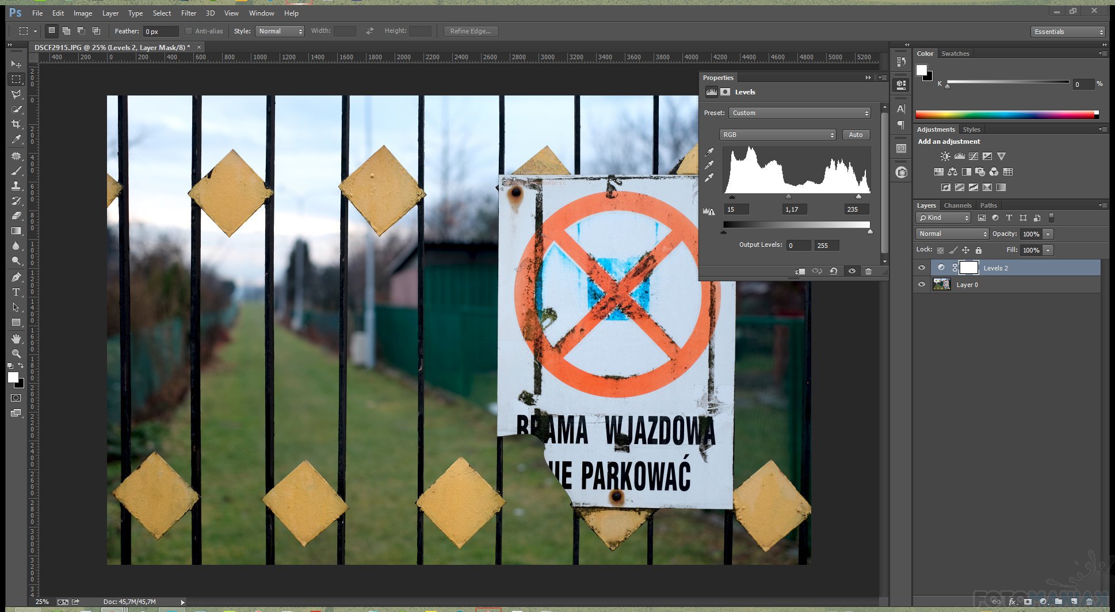Select the Eyedropper tool in toolbar
The height and width of the screenshot is (612, 1115).
point(16,139)
